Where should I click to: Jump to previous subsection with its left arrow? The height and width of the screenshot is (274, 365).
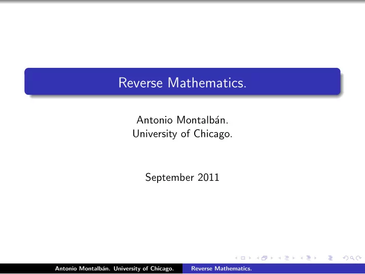tap(279, 258)
